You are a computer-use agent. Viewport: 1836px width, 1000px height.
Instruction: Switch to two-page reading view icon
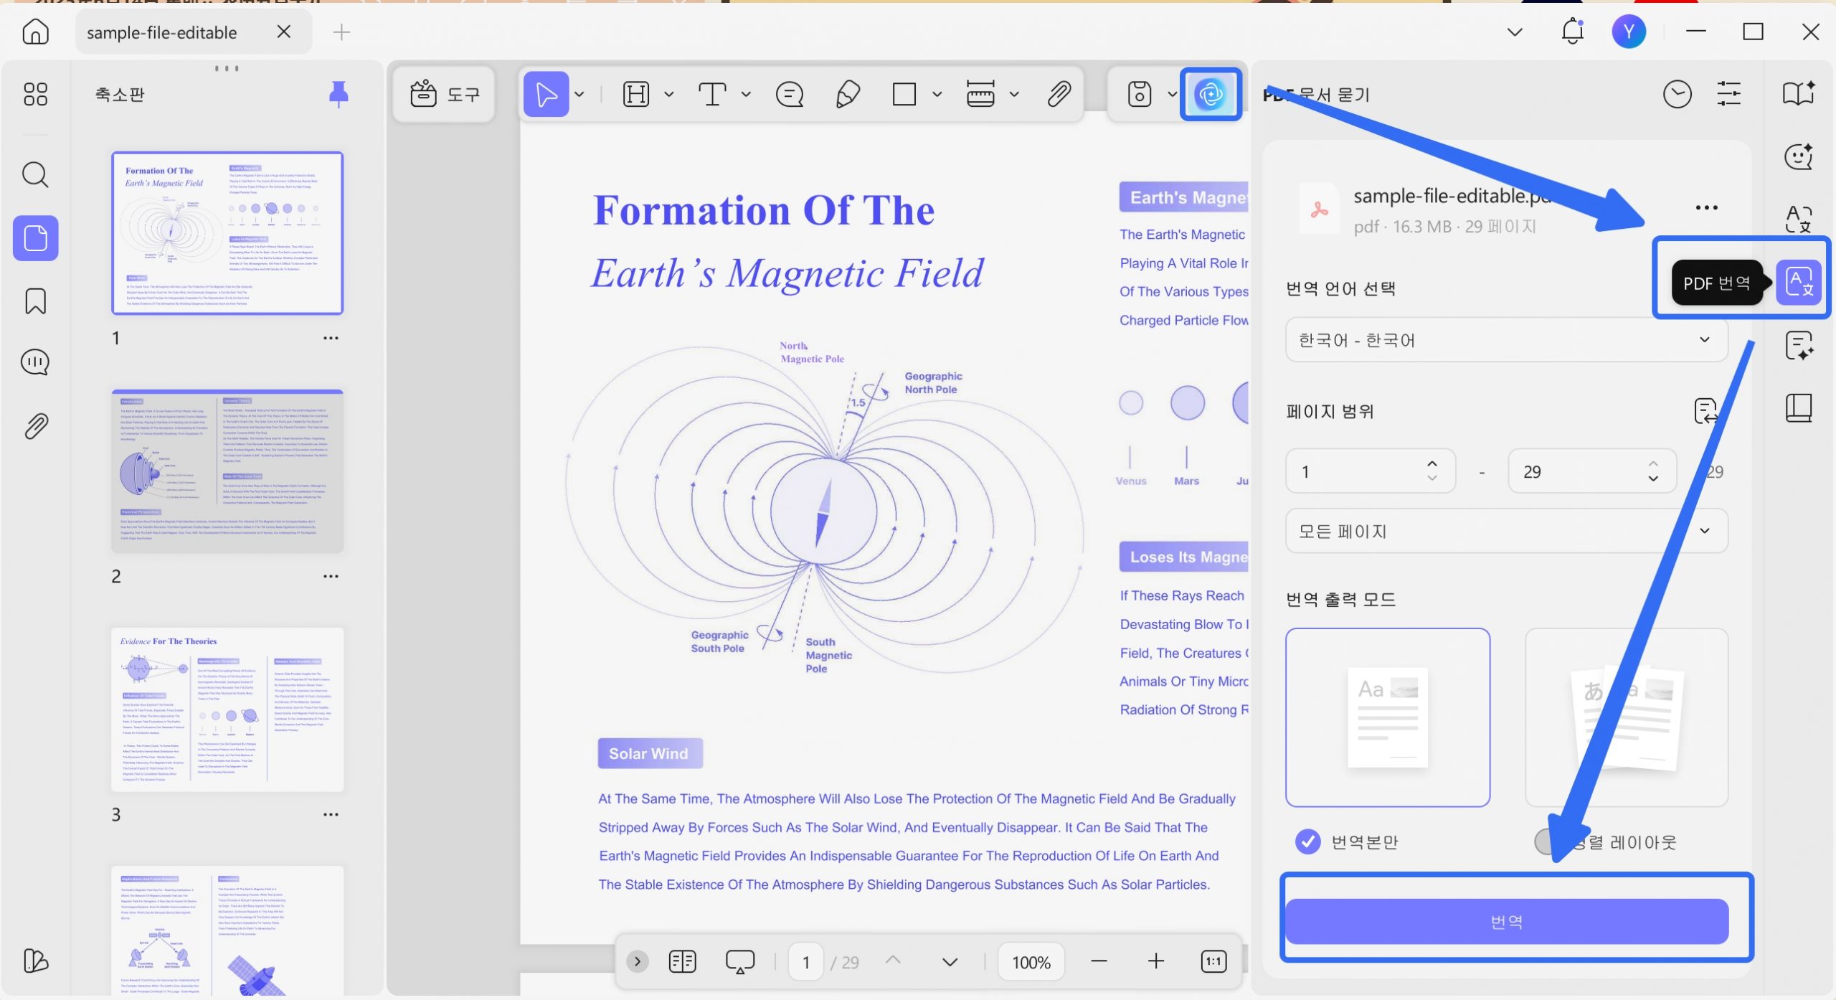682,961
